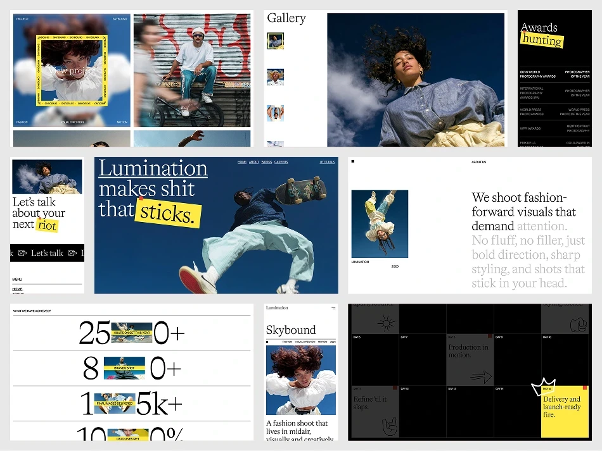Select the third gallery thumbnail

tap(275, 113)
